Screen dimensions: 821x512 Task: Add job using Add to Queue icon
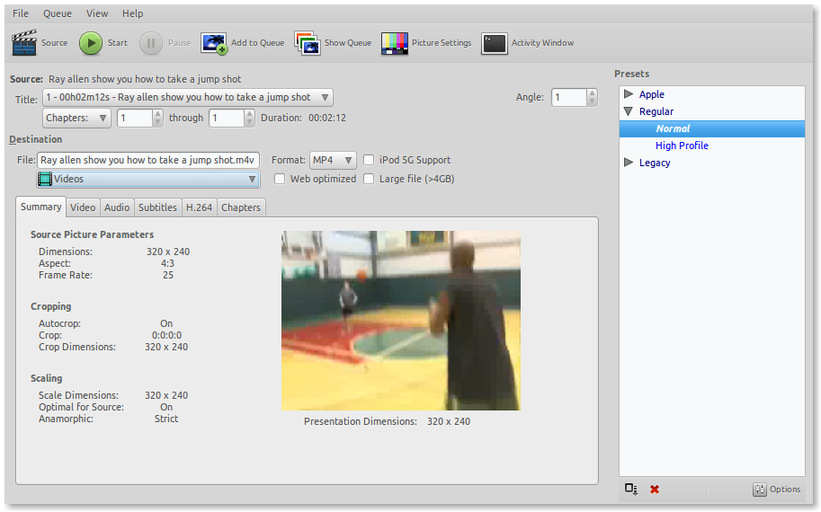coord(214,43)
